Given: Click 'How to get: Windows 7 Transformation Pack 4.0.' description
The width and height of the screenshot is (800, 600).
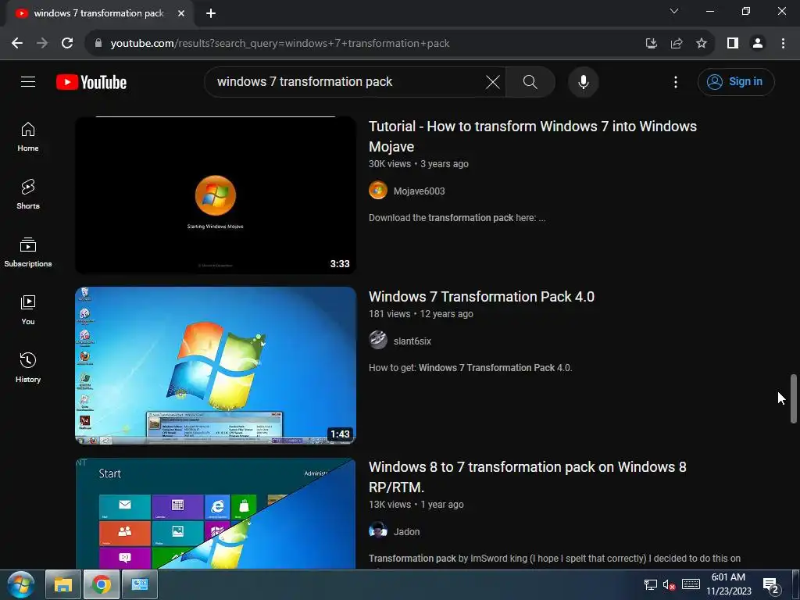Looking at the screenshot, I should tap(470, 368).
